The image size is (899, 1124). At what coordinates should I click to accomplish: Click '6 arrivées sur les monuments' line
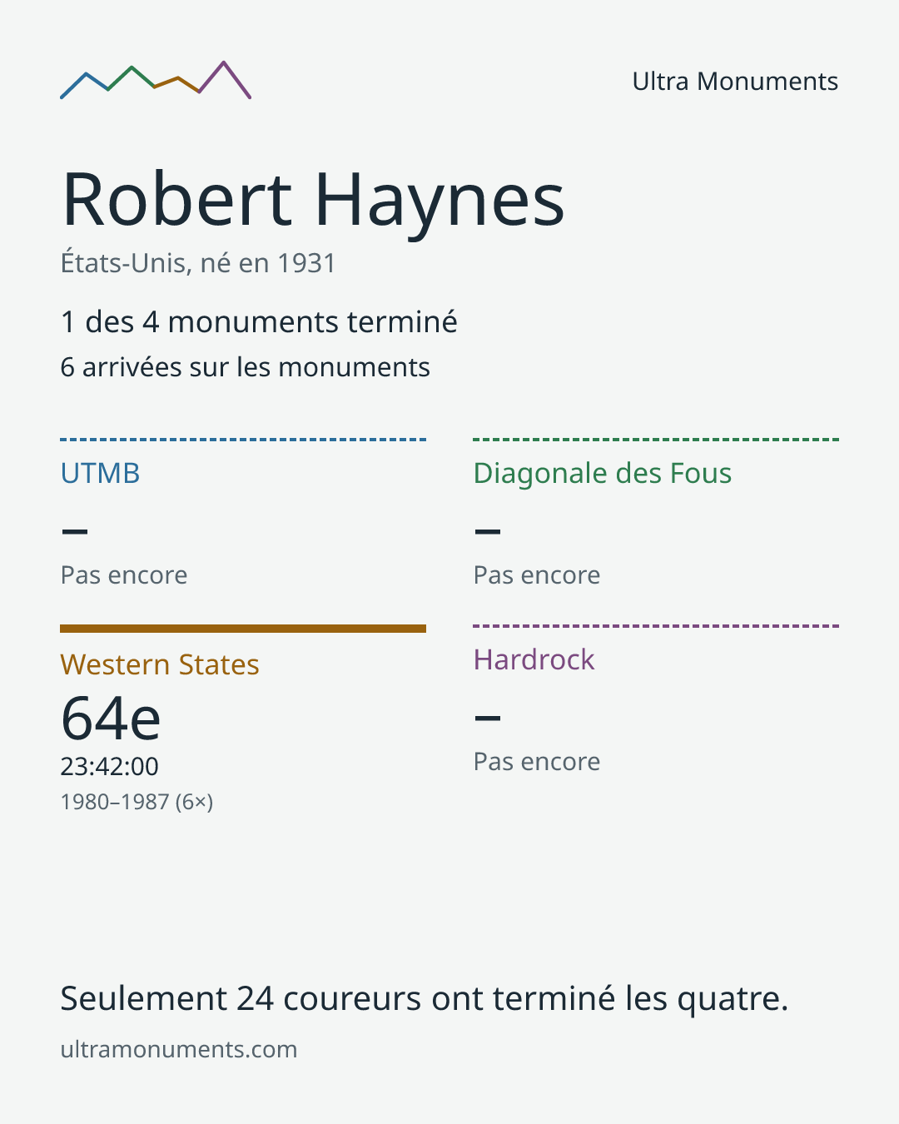pos(246,367)
